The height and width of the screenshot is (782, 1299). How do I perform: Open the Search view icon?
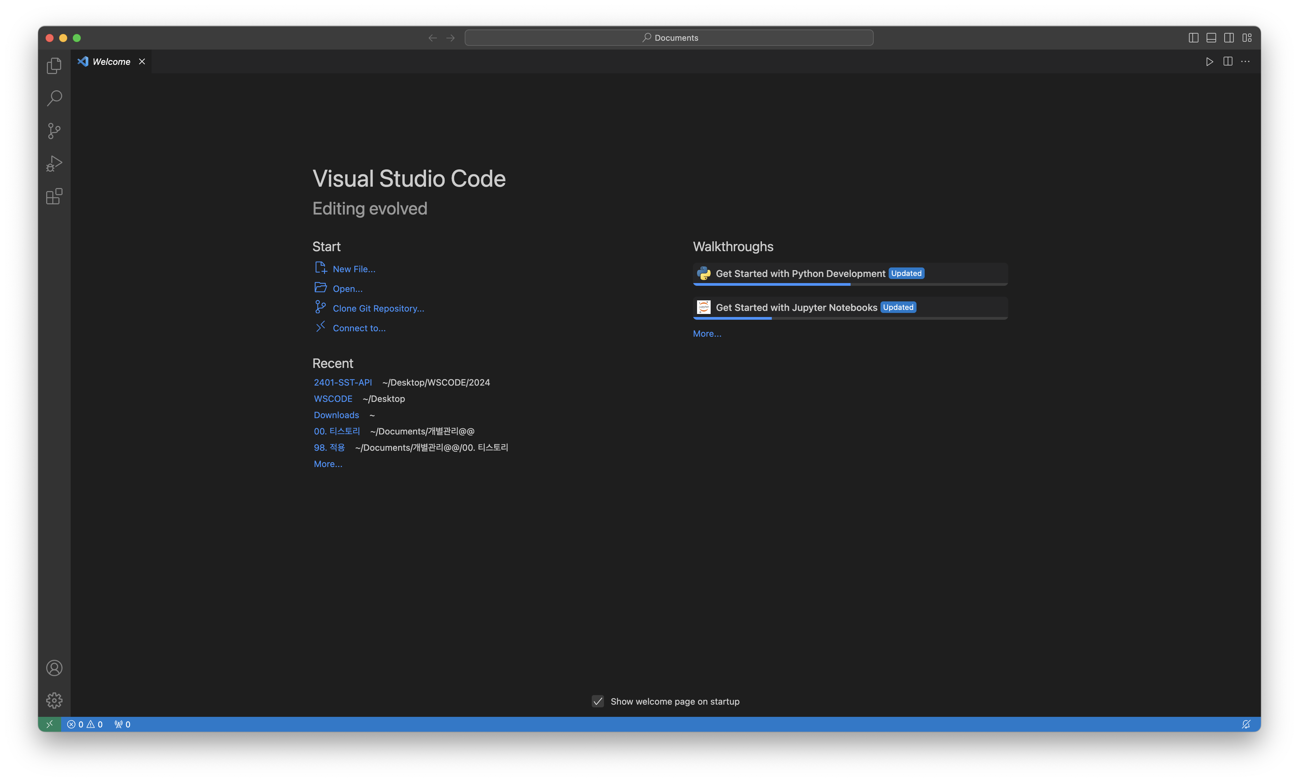tap(54, 98)
